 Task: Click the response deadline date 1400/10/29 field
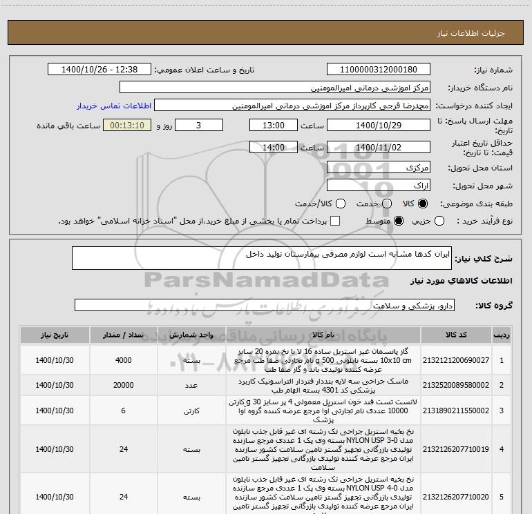pos(379,125)
